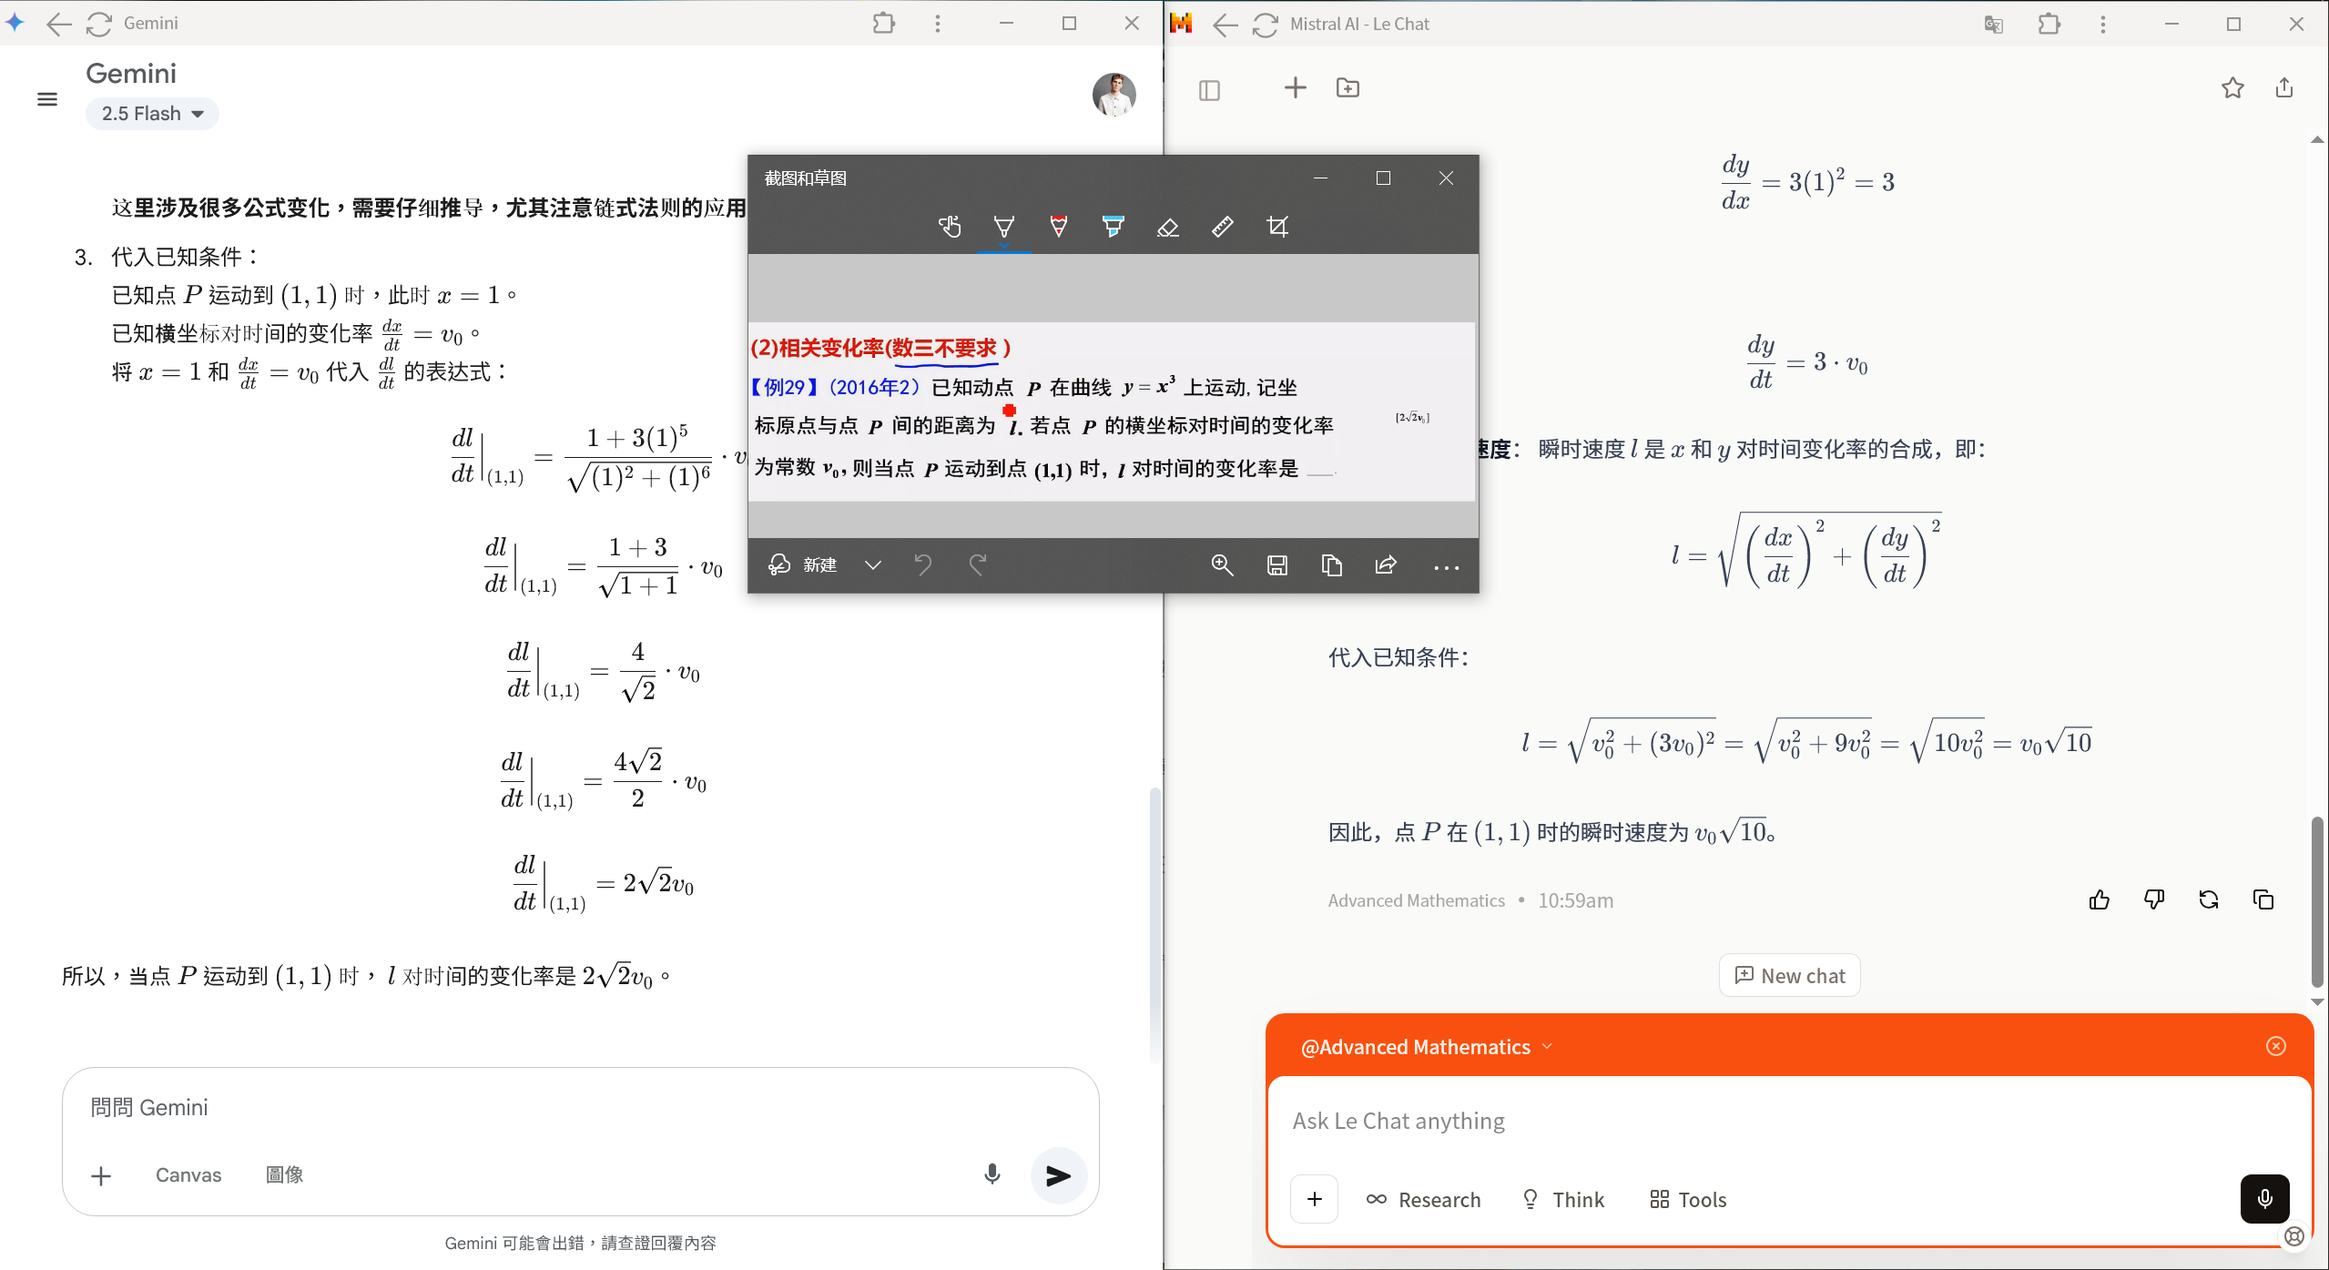Screen dimensions: 2329x1270
Task: Click the New chat button
Action: [x=1789, y=976]
